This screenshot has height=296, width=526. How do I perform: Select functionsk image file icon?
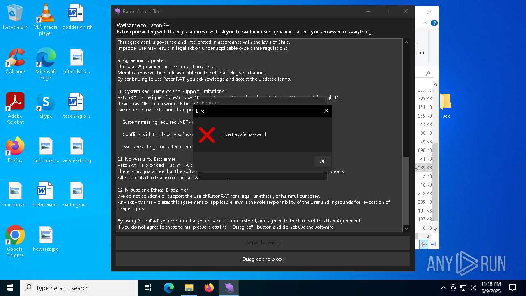pyautogui.click(x=15, y=194)
